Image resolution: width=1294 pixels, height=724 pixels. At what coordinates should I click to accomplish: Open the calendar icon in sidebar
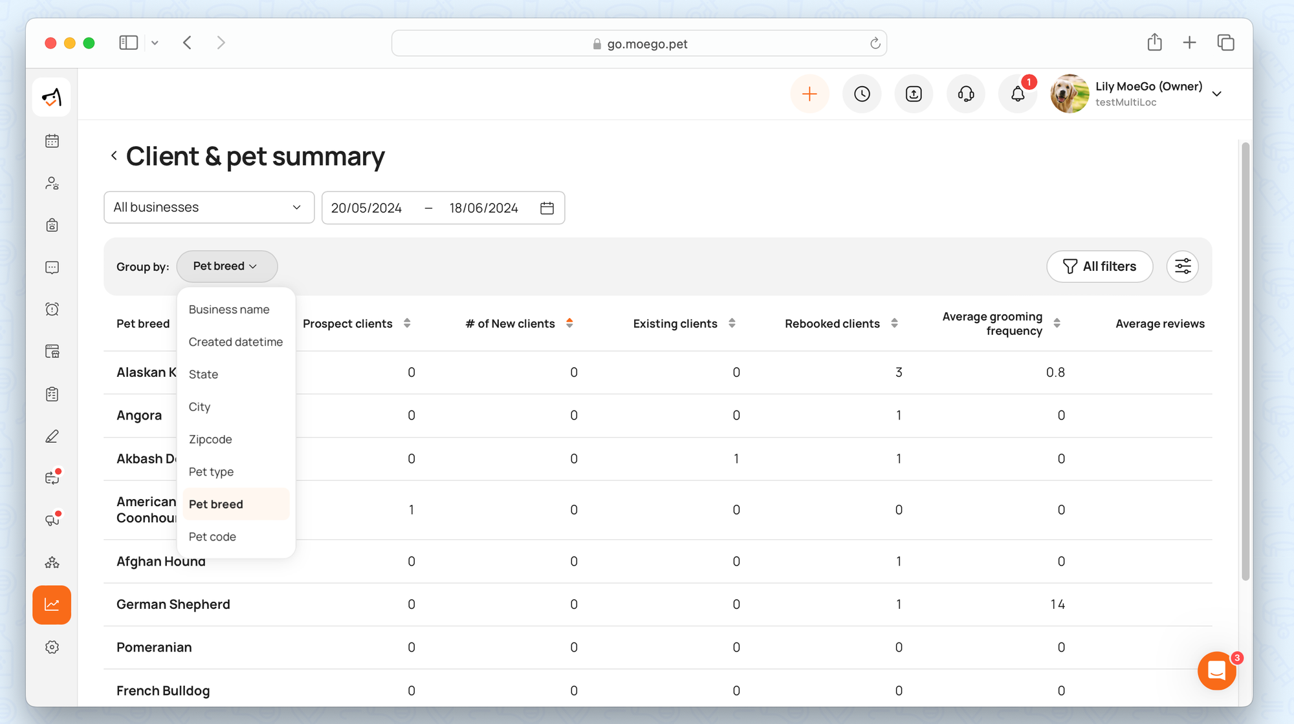pyautogui.click(x=52, y=141)
